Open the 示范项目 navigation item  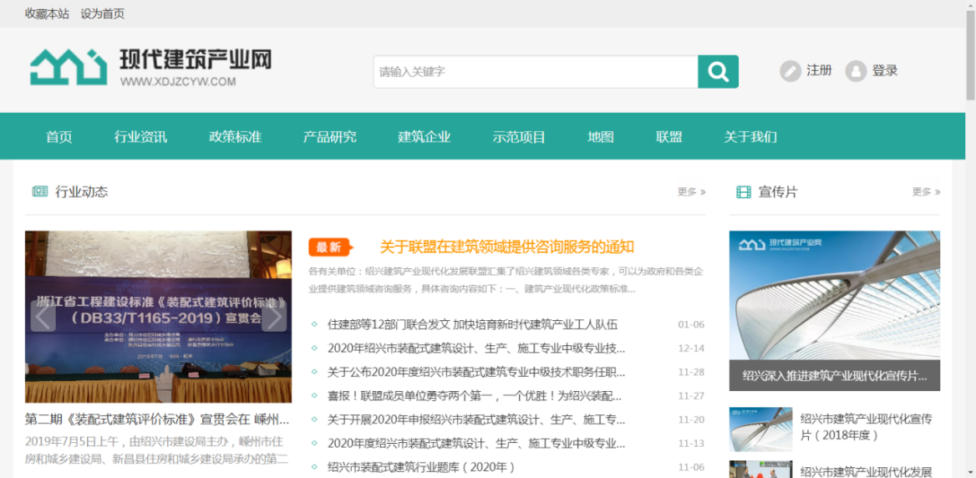click(519, 137)
